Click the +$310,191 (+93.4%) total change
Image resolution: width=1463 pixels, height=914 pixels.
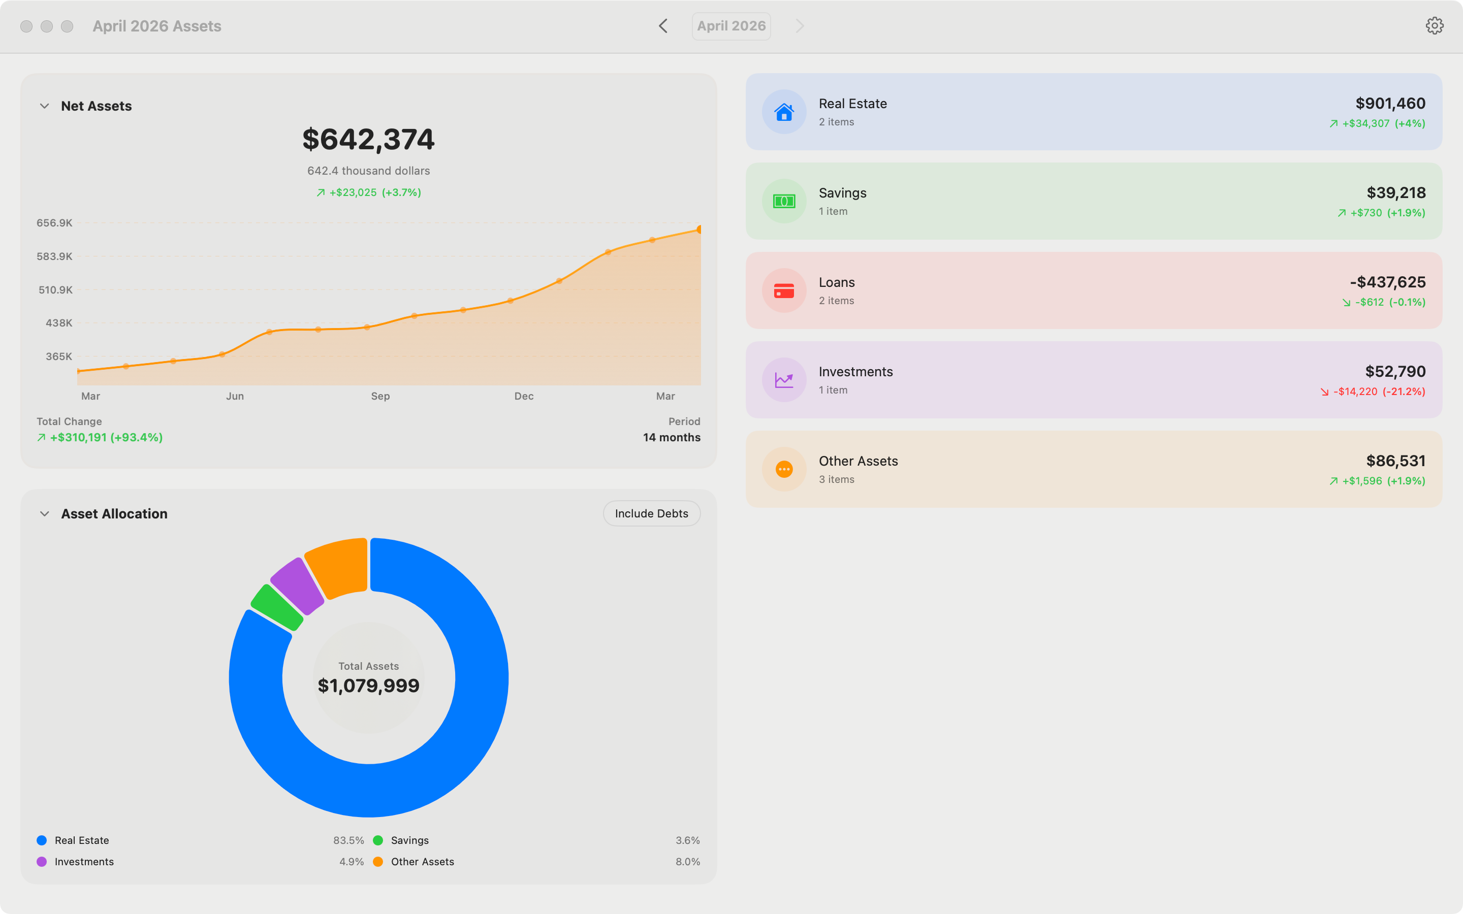coord(100,437)
